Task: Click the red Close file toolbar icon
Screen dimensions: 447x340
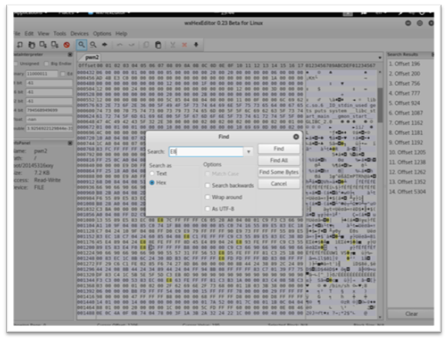Action: point(67,45)
